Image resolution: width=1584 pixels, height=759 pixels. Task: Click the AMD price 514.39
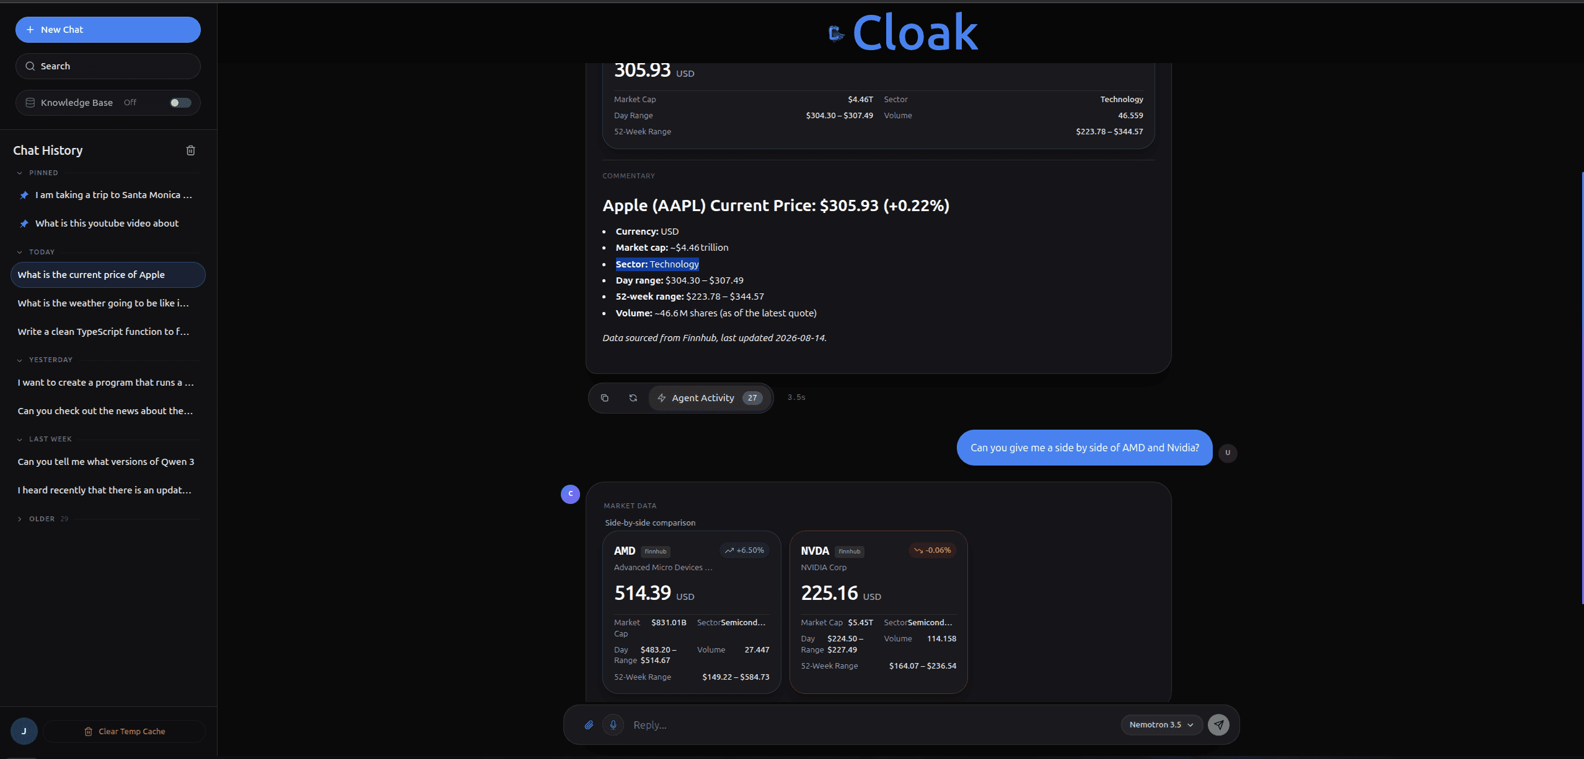643,593
